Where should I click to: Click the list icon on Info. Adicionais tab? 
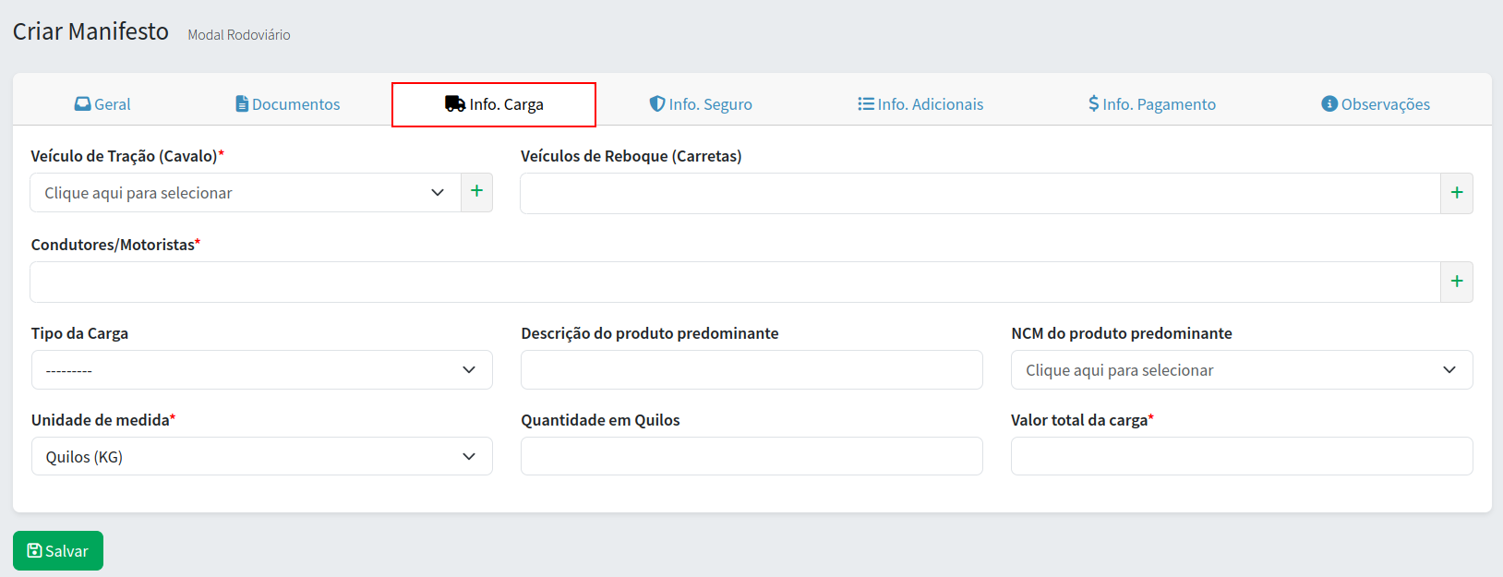[x=865, y=104]
